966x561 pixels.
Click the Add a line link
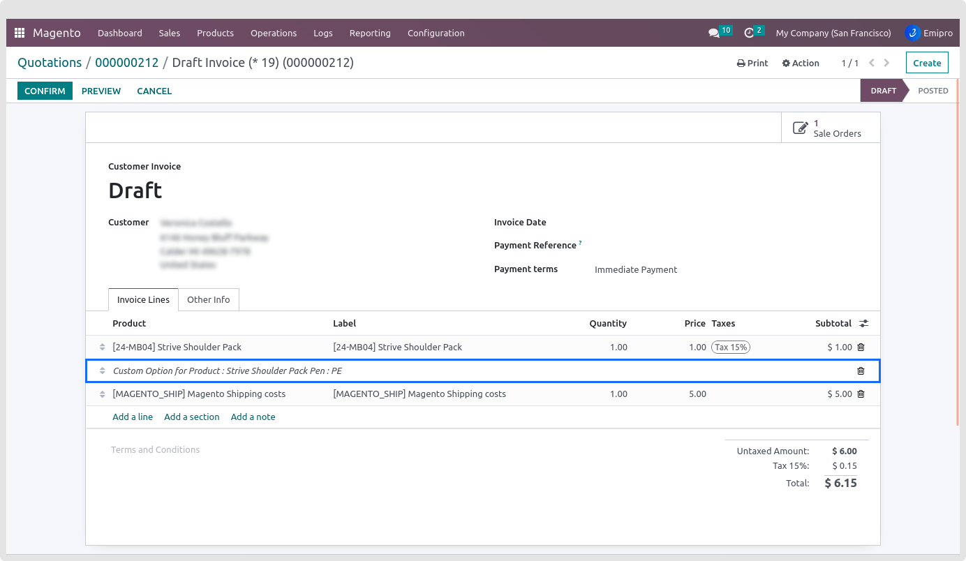coord(133,417)
